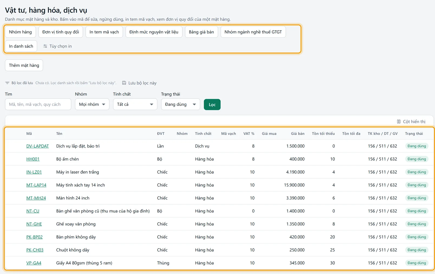The height and width of the screenshot is (274, 435).
Task: Open item code VP-GA4 link
Action: click(x=34, y=263)
